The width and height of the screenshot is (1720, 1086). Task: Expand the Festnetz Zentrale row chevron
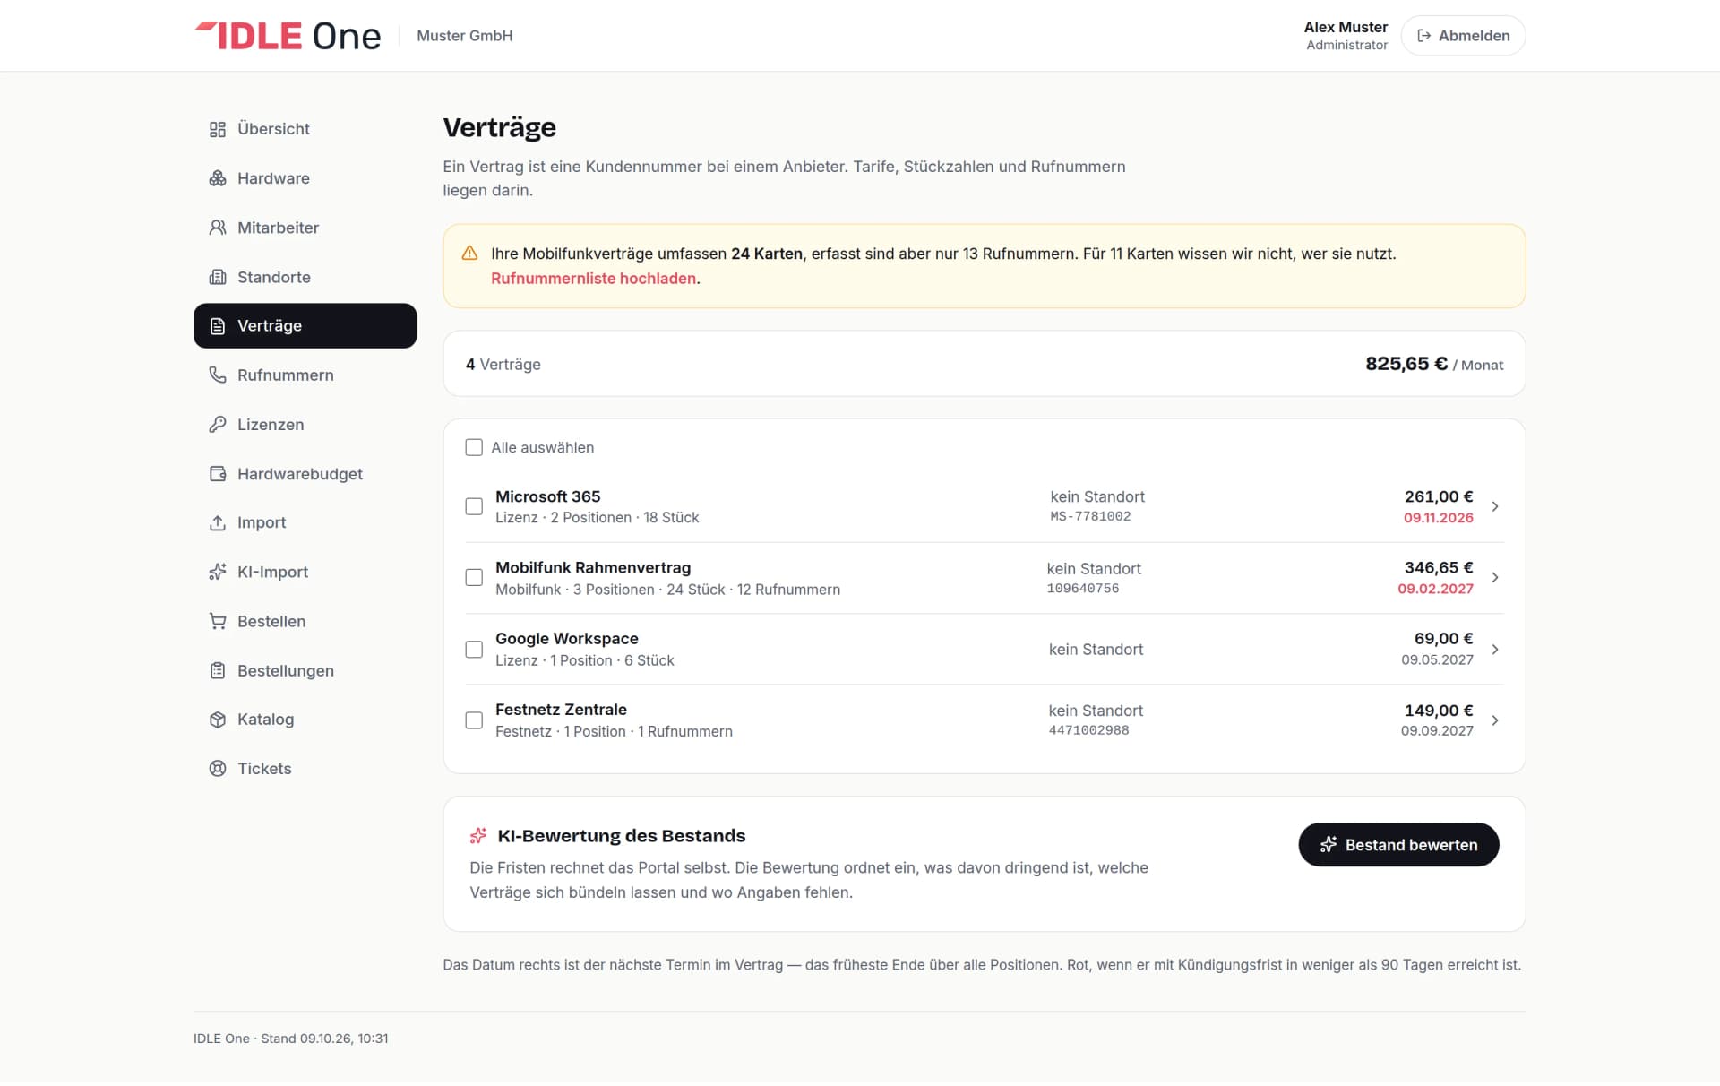click(1495, 720)
